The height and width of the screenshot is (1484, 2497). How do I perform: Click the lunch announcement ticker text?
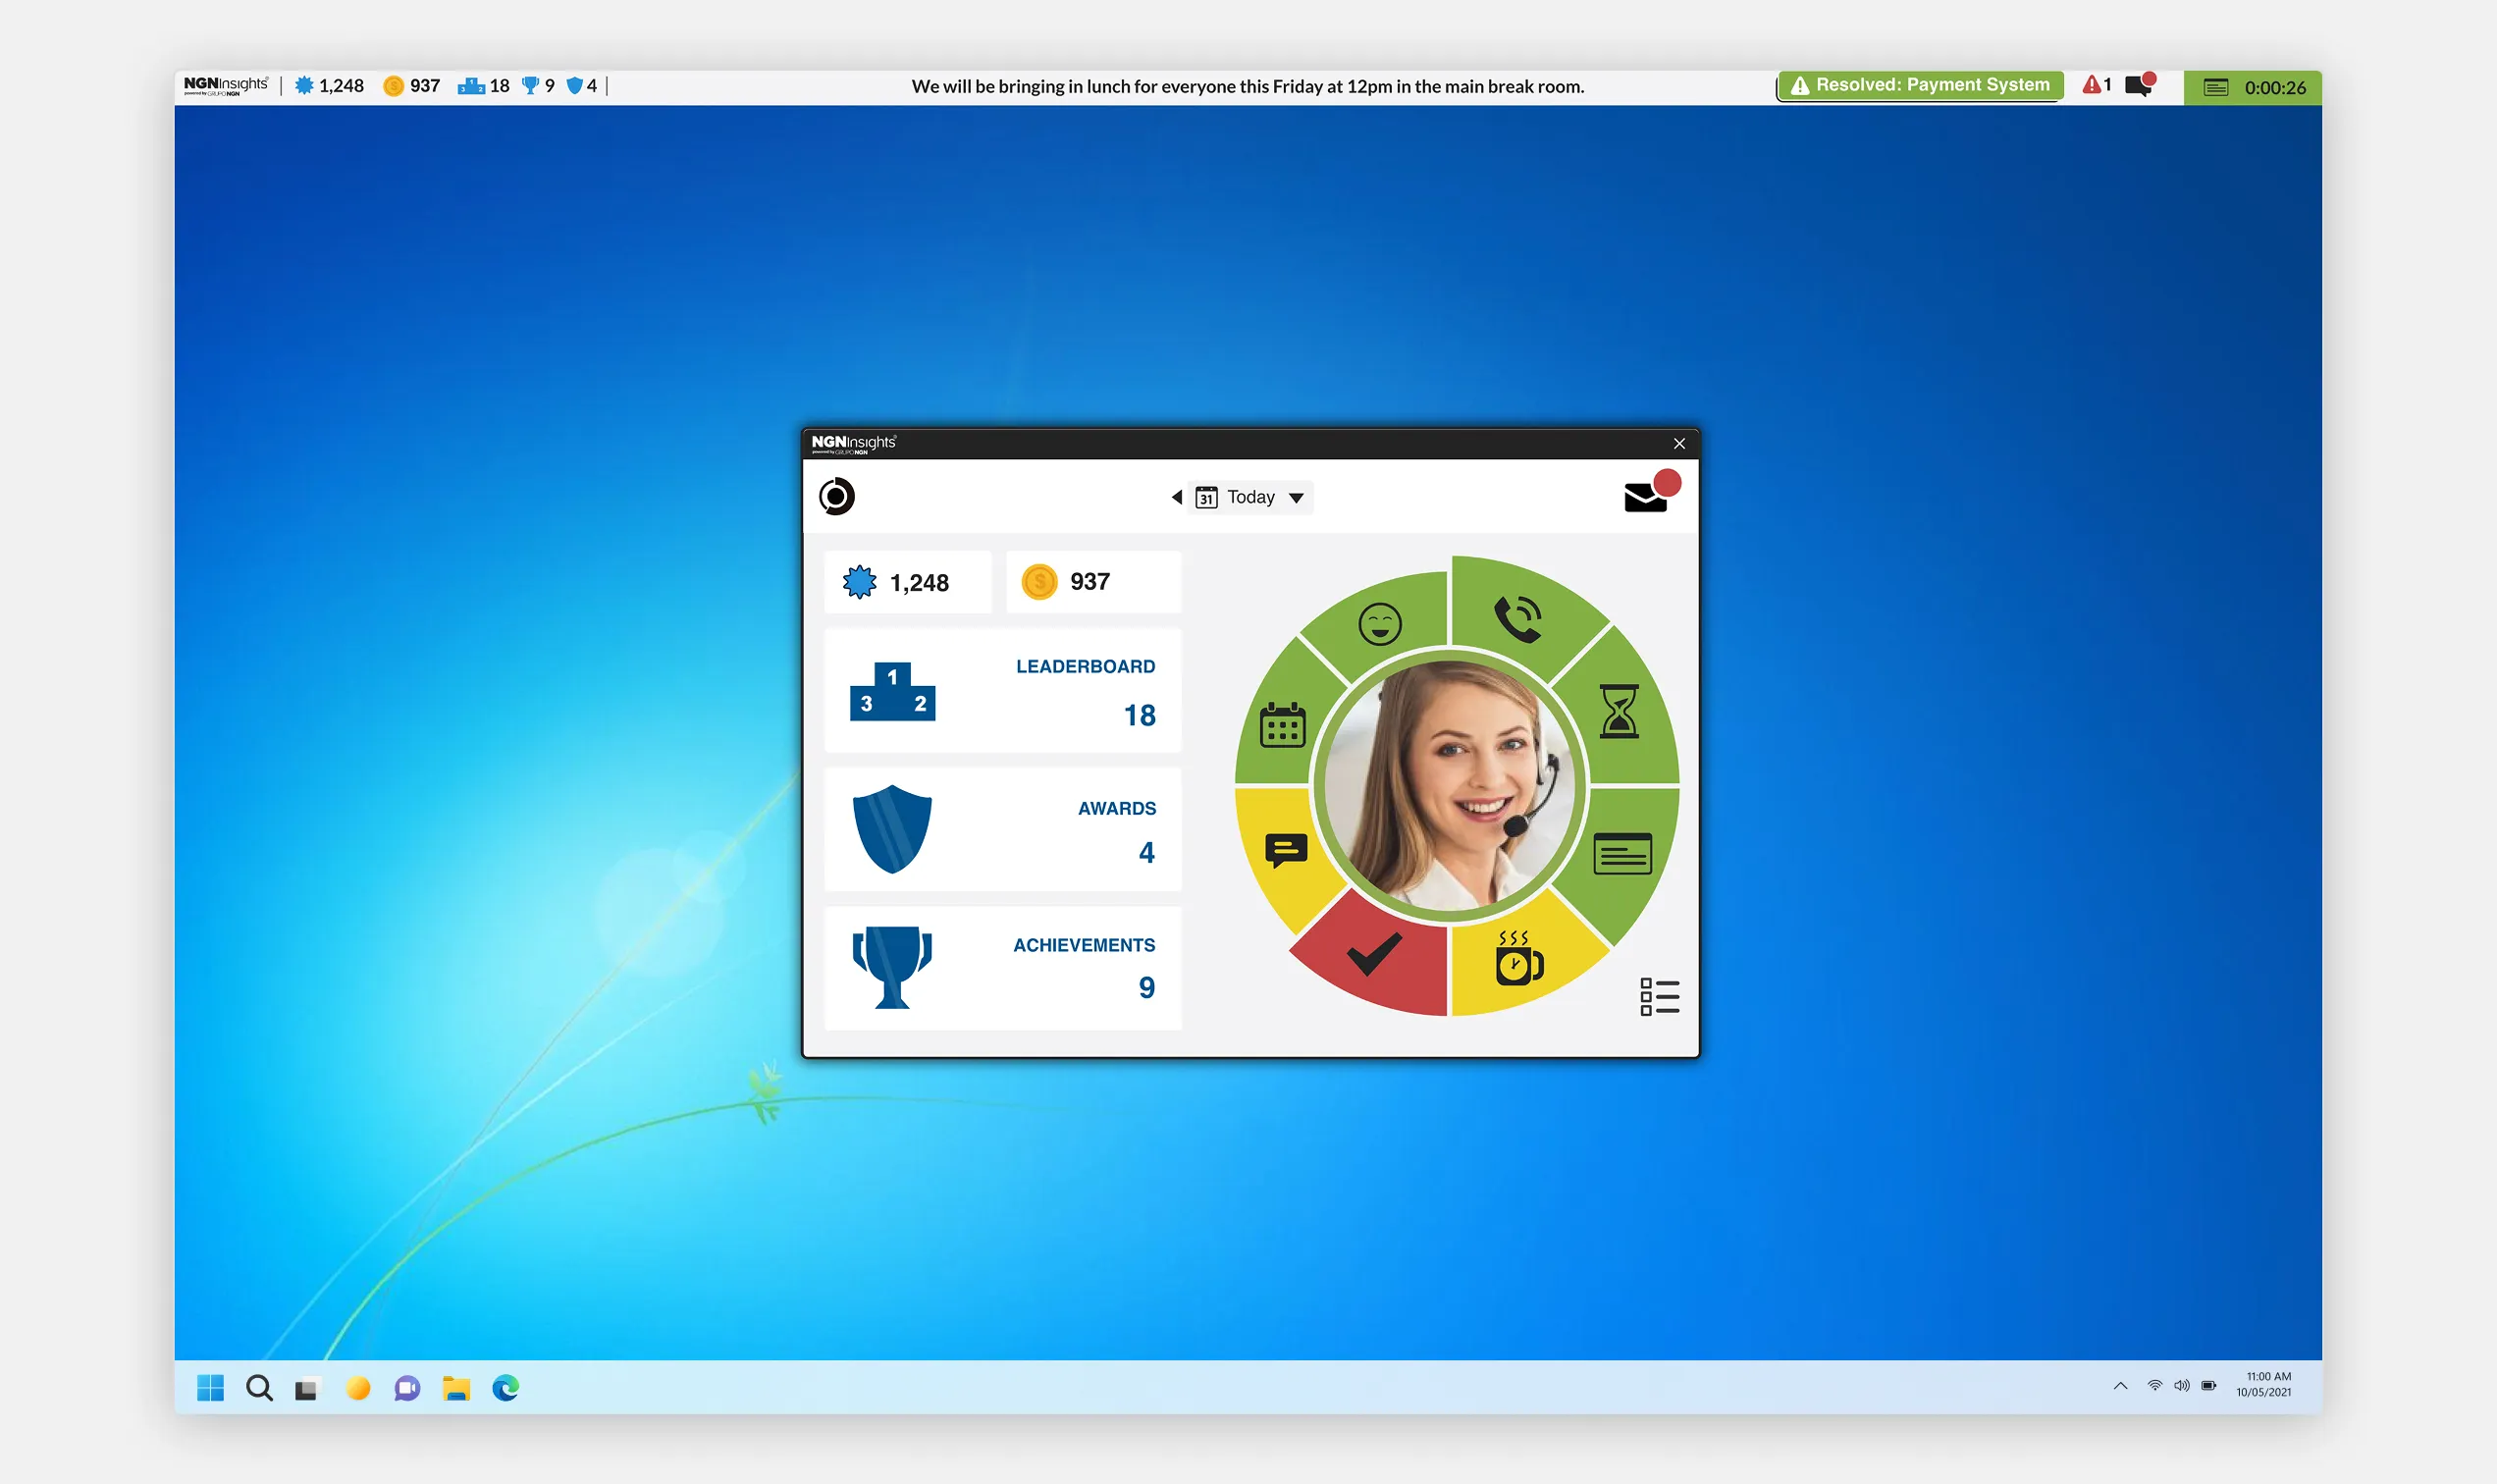[1248, 87]
